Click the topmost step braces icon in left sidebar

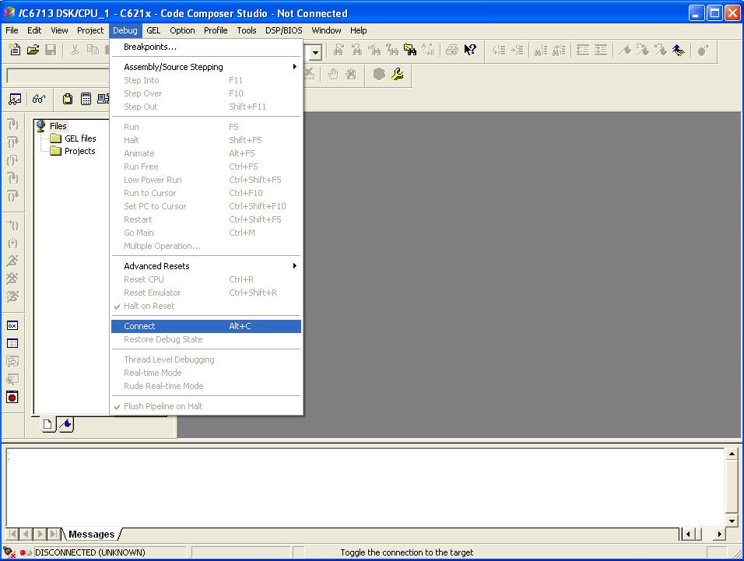point(12,124)
